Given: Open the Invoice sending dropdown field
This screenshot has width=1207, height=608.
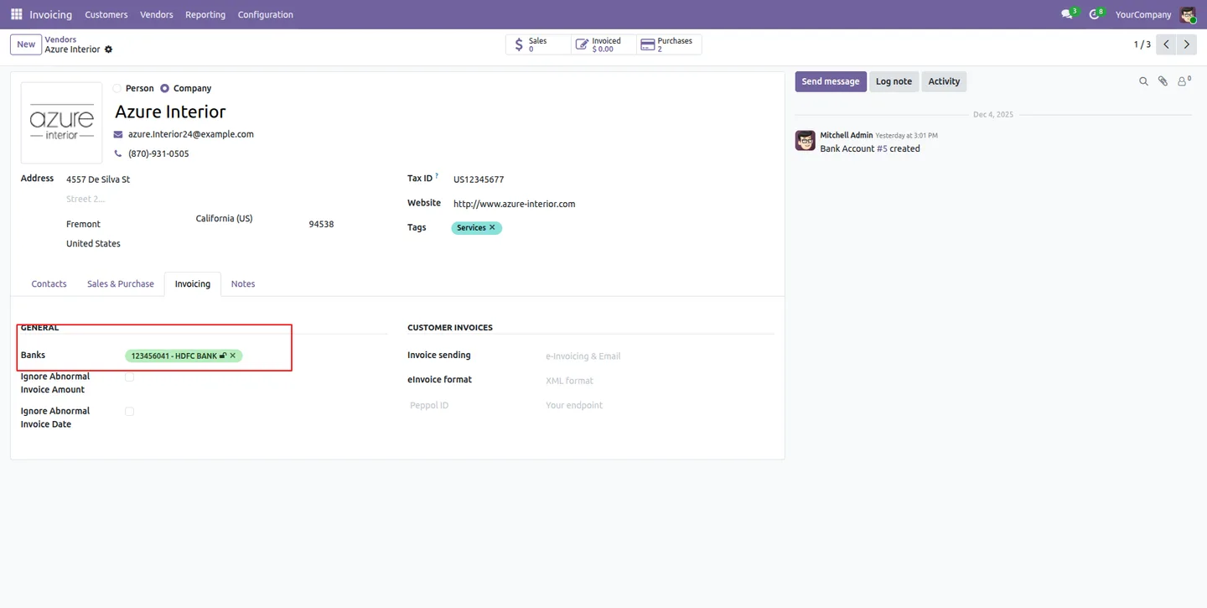Looking at the screenshot, I should [x=659, y=356].
